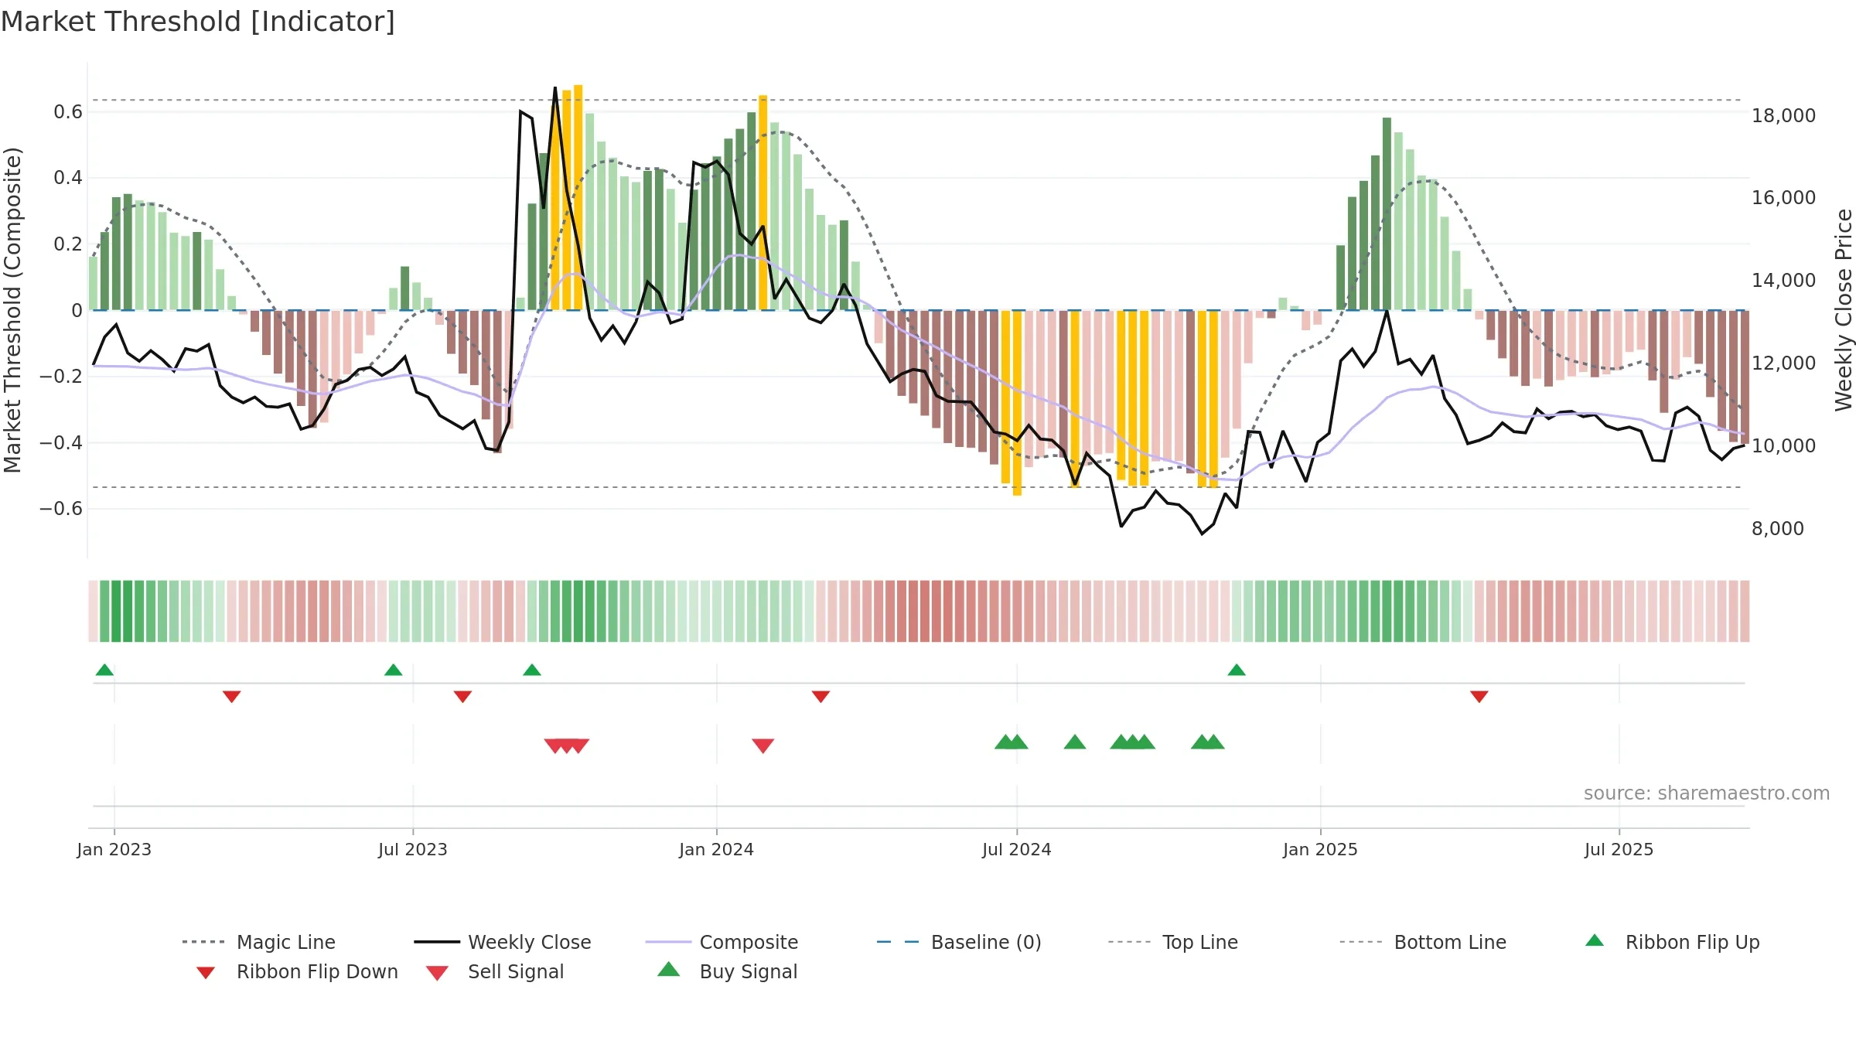This screenshot has height=1044, width=1856.
Task: Toggle the Magic Line legend entry
Action: 258,942
